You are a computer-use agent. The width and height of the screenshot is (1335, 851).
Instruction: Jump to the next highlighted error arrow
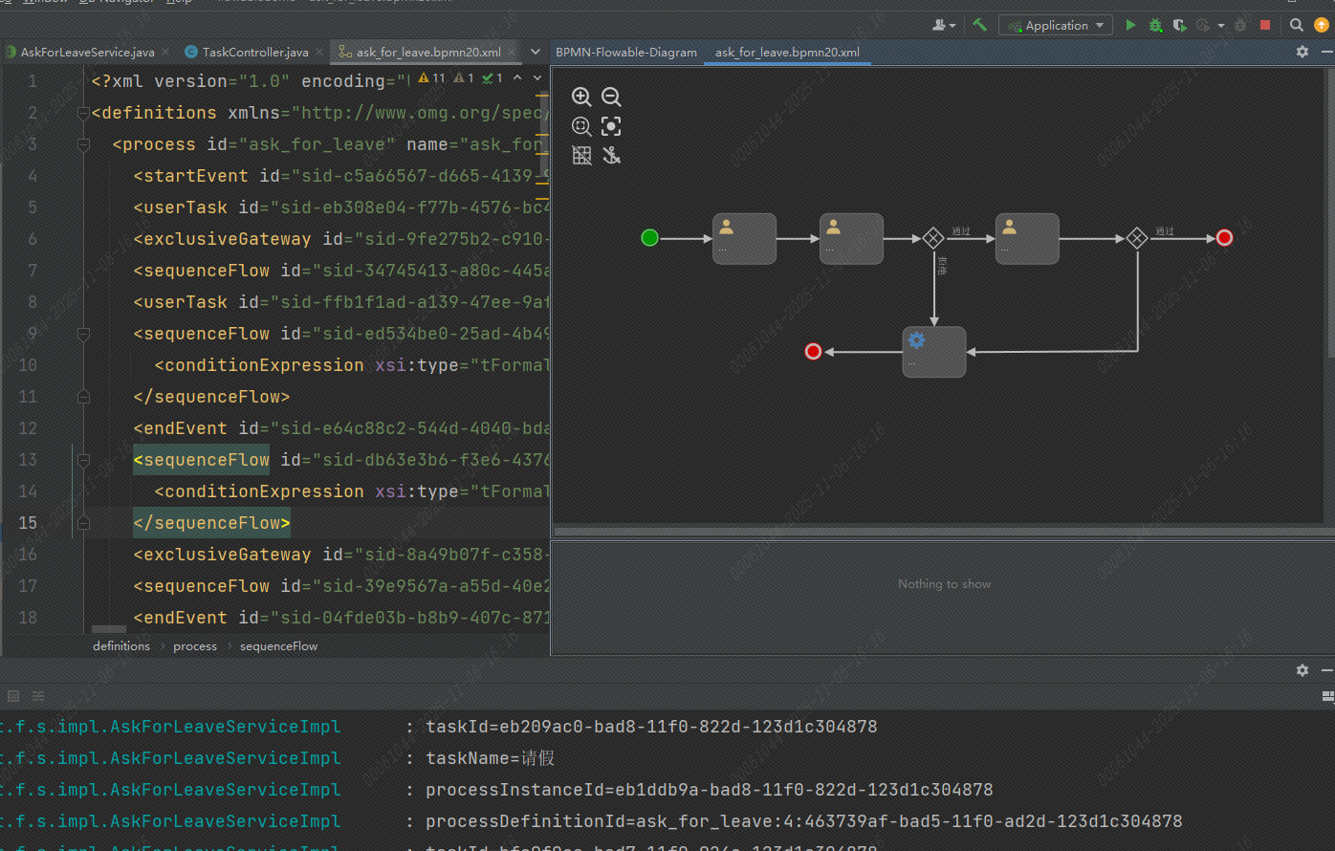pos(536,77)
